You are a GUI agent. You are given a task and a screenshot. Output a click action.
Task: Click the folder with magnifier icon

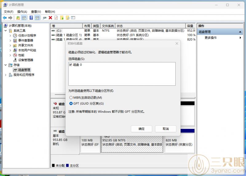(x=68, y=18)
